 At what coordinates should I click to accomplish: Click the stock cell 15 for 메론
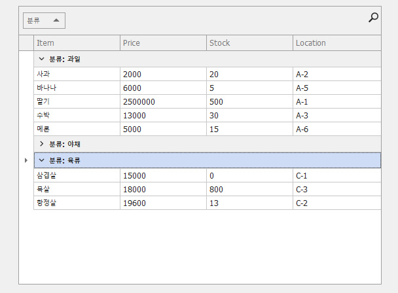click(x=250, y=129)
